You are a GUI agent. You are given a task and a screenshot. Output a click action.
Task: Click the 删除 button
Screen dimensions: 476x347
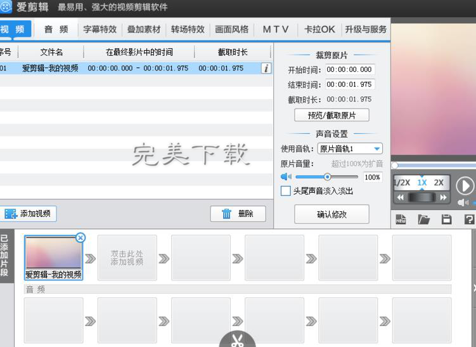click(x=238, y=214)
